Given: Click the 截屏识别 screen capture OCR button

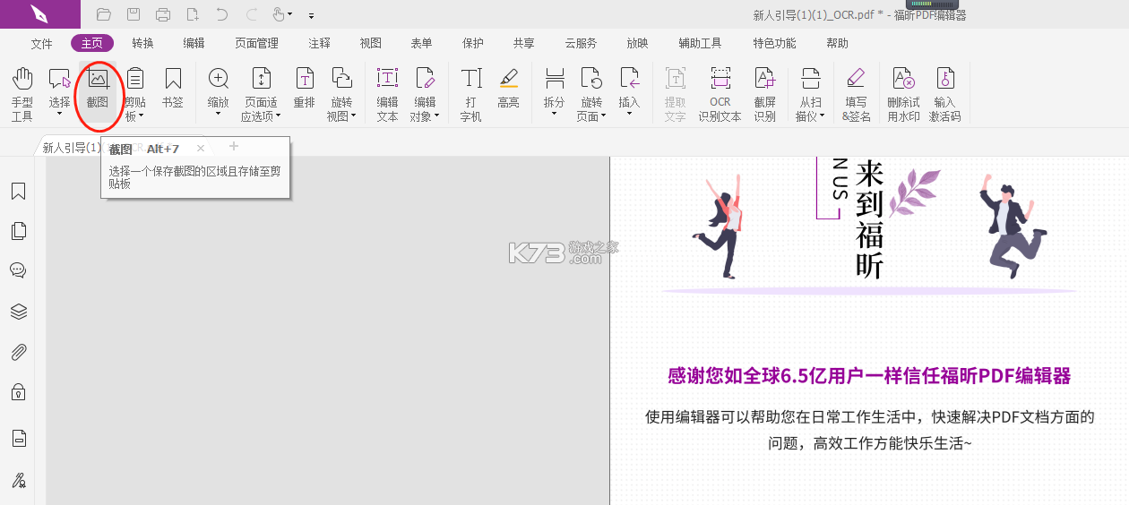Looking at the screenshot, I should coord(764,93).
